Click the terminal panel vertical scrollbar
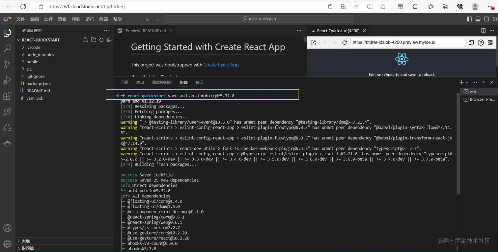498x252 pixels. coord(458,144)
